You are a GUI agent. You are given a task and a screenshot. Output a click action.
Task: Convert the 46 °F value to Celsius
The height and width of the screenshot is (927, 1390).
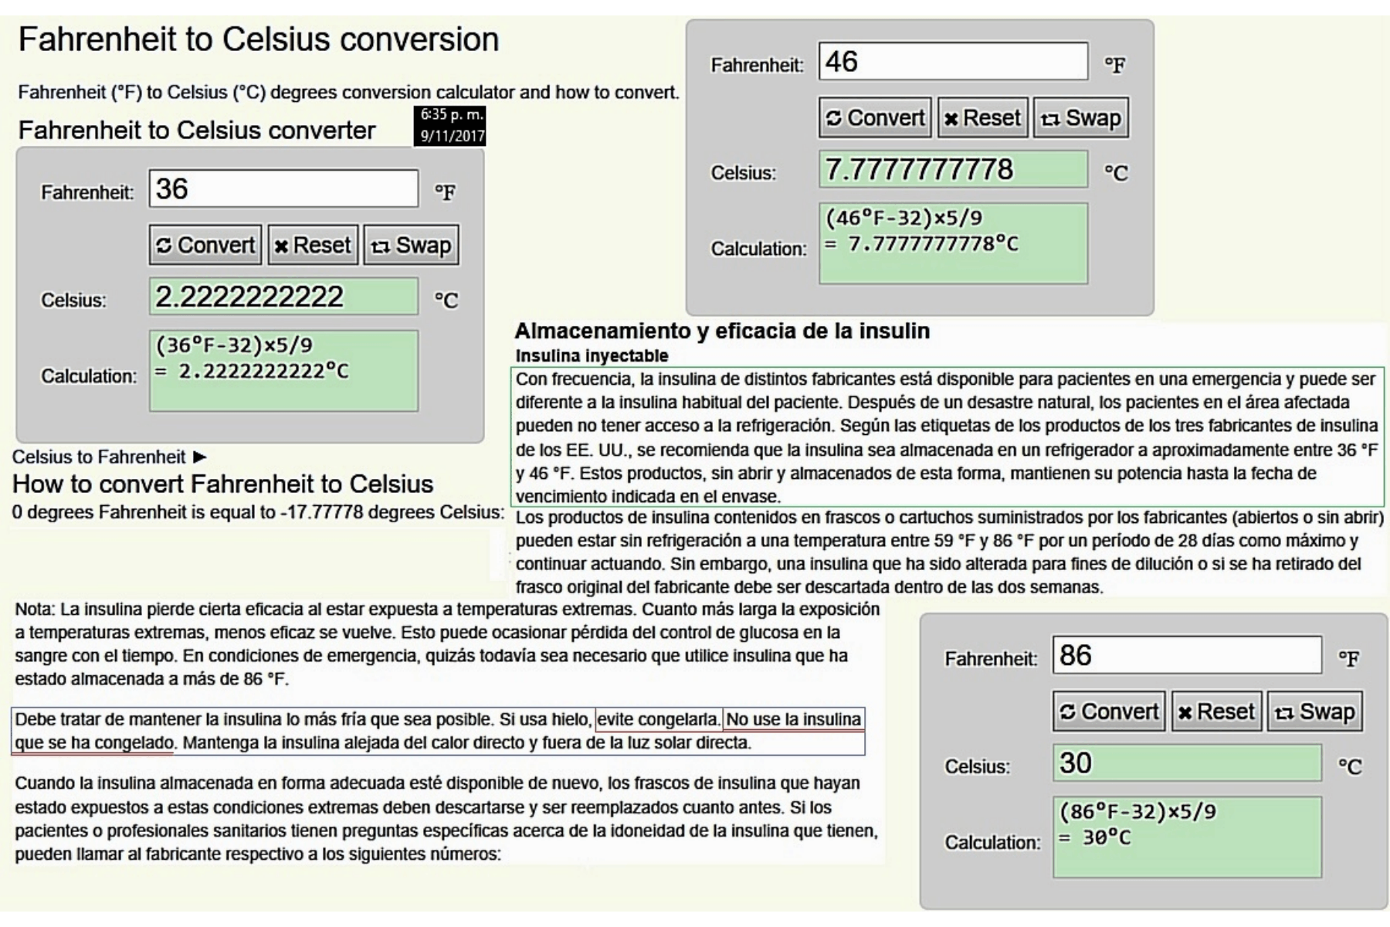(x=875, y=117)
